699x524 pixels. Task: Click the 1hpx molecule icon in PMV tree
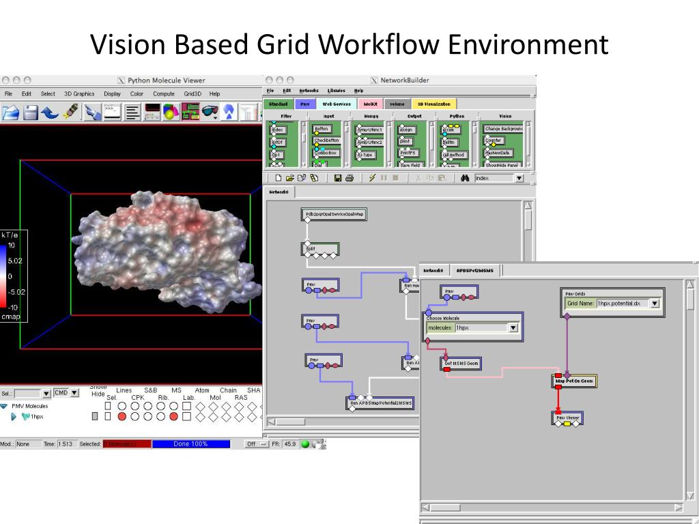click(x=26, y=417)
